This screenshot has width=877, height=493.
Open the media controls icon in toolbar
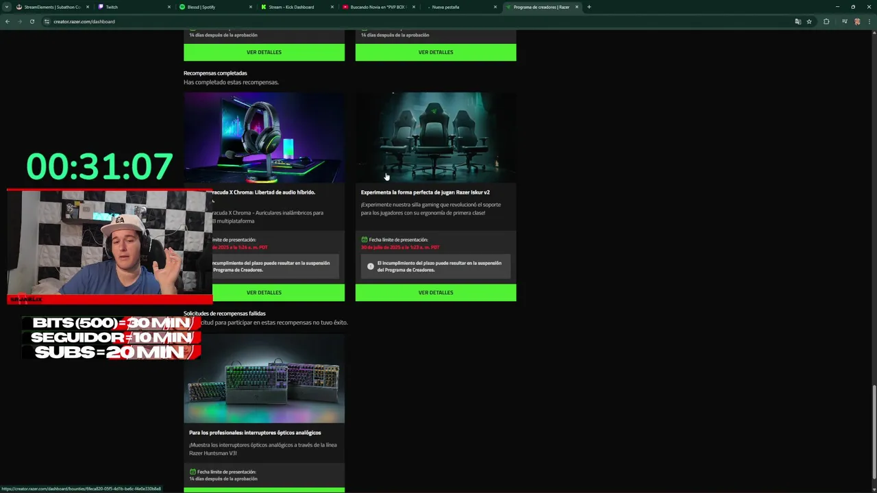coord(845,21)
